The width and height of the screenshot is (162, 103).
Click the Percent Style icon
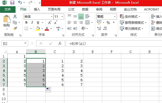(x=108, y=23)
